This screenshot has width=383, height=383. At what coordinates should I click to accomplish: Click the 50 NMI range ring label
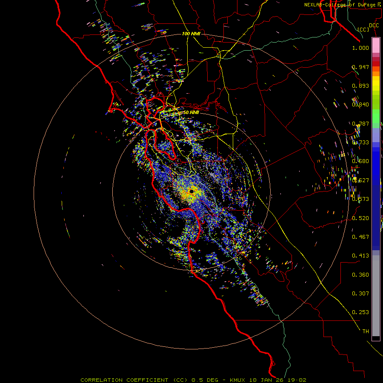[x=191, y=112]
